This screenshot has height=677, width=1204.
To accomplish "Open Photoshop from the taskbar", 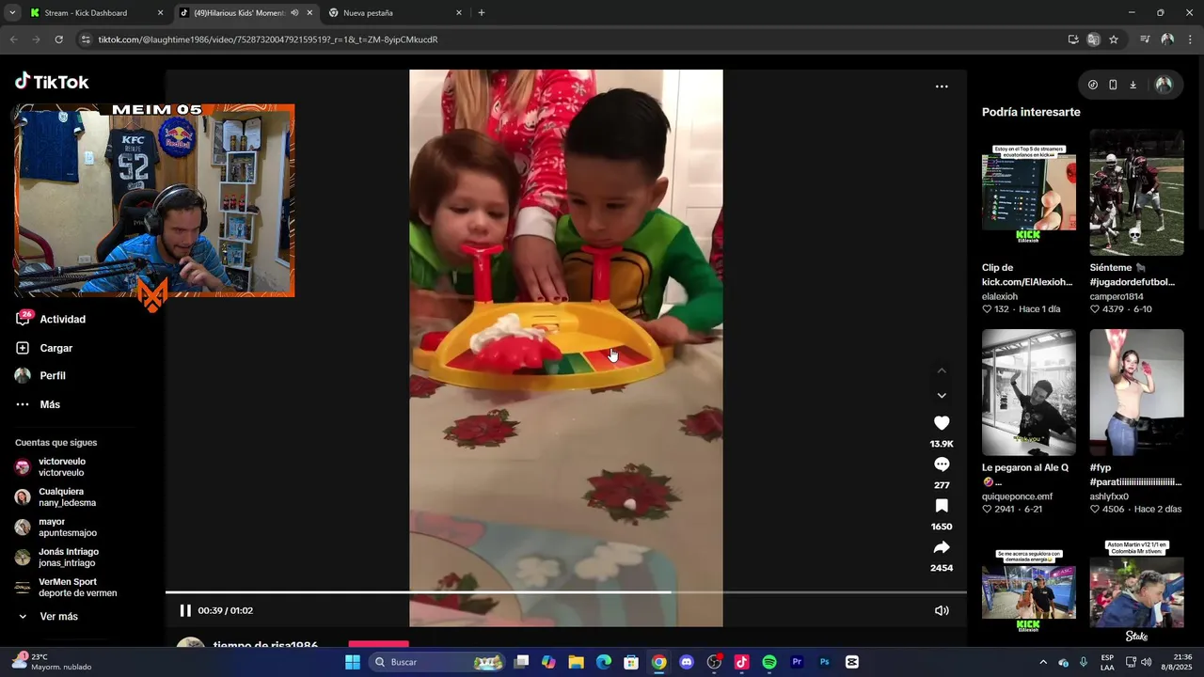I will tap(824, 662).
